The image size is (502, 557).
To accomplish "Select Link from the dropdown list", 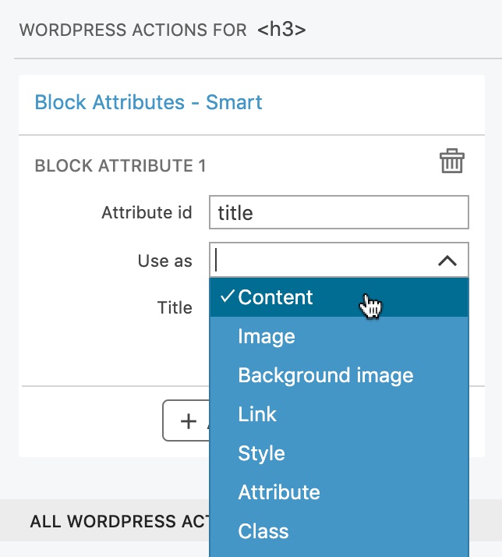I will 339,414.
